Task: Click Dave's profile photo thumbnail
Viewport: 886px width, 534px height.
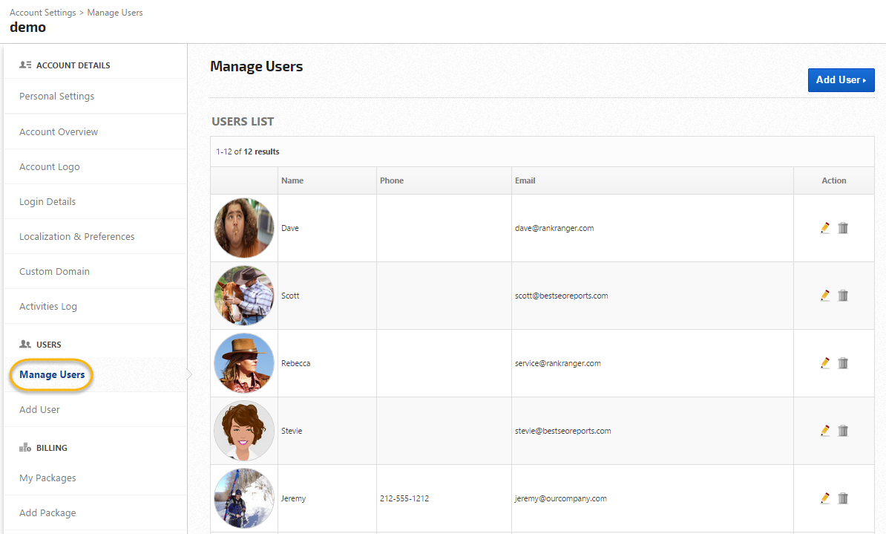Action: coord(244,228)
